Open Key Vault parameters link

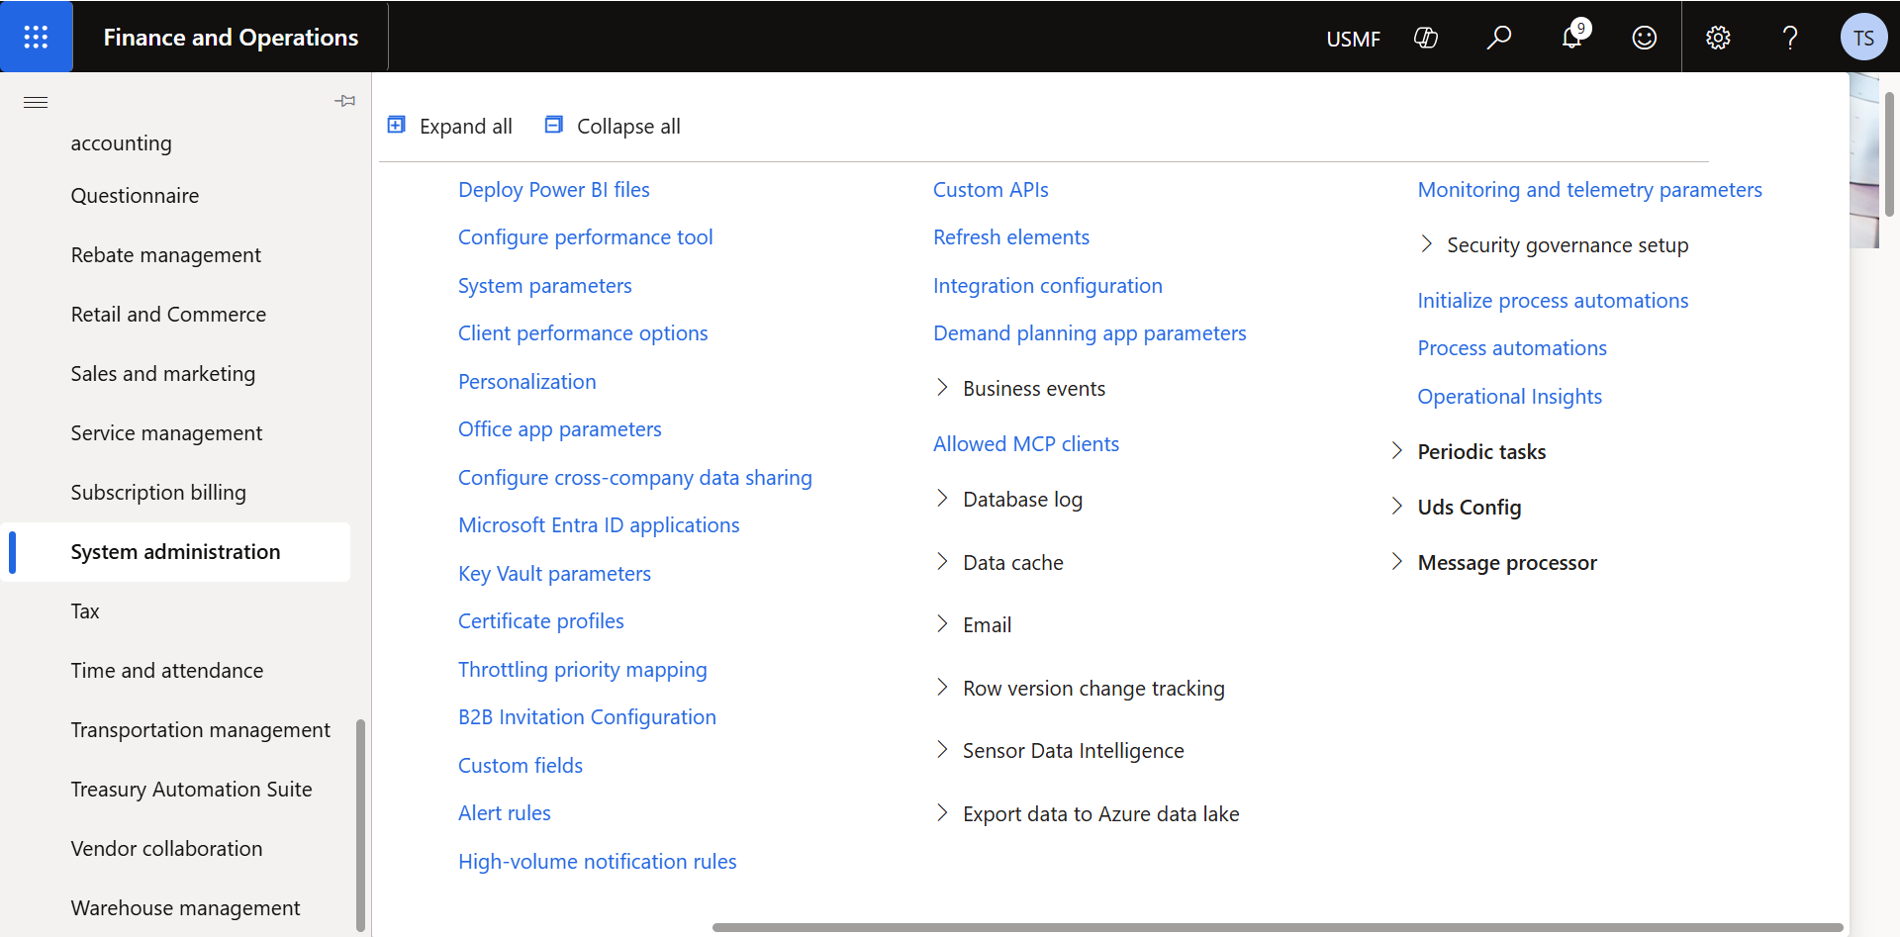click(554, 574)
